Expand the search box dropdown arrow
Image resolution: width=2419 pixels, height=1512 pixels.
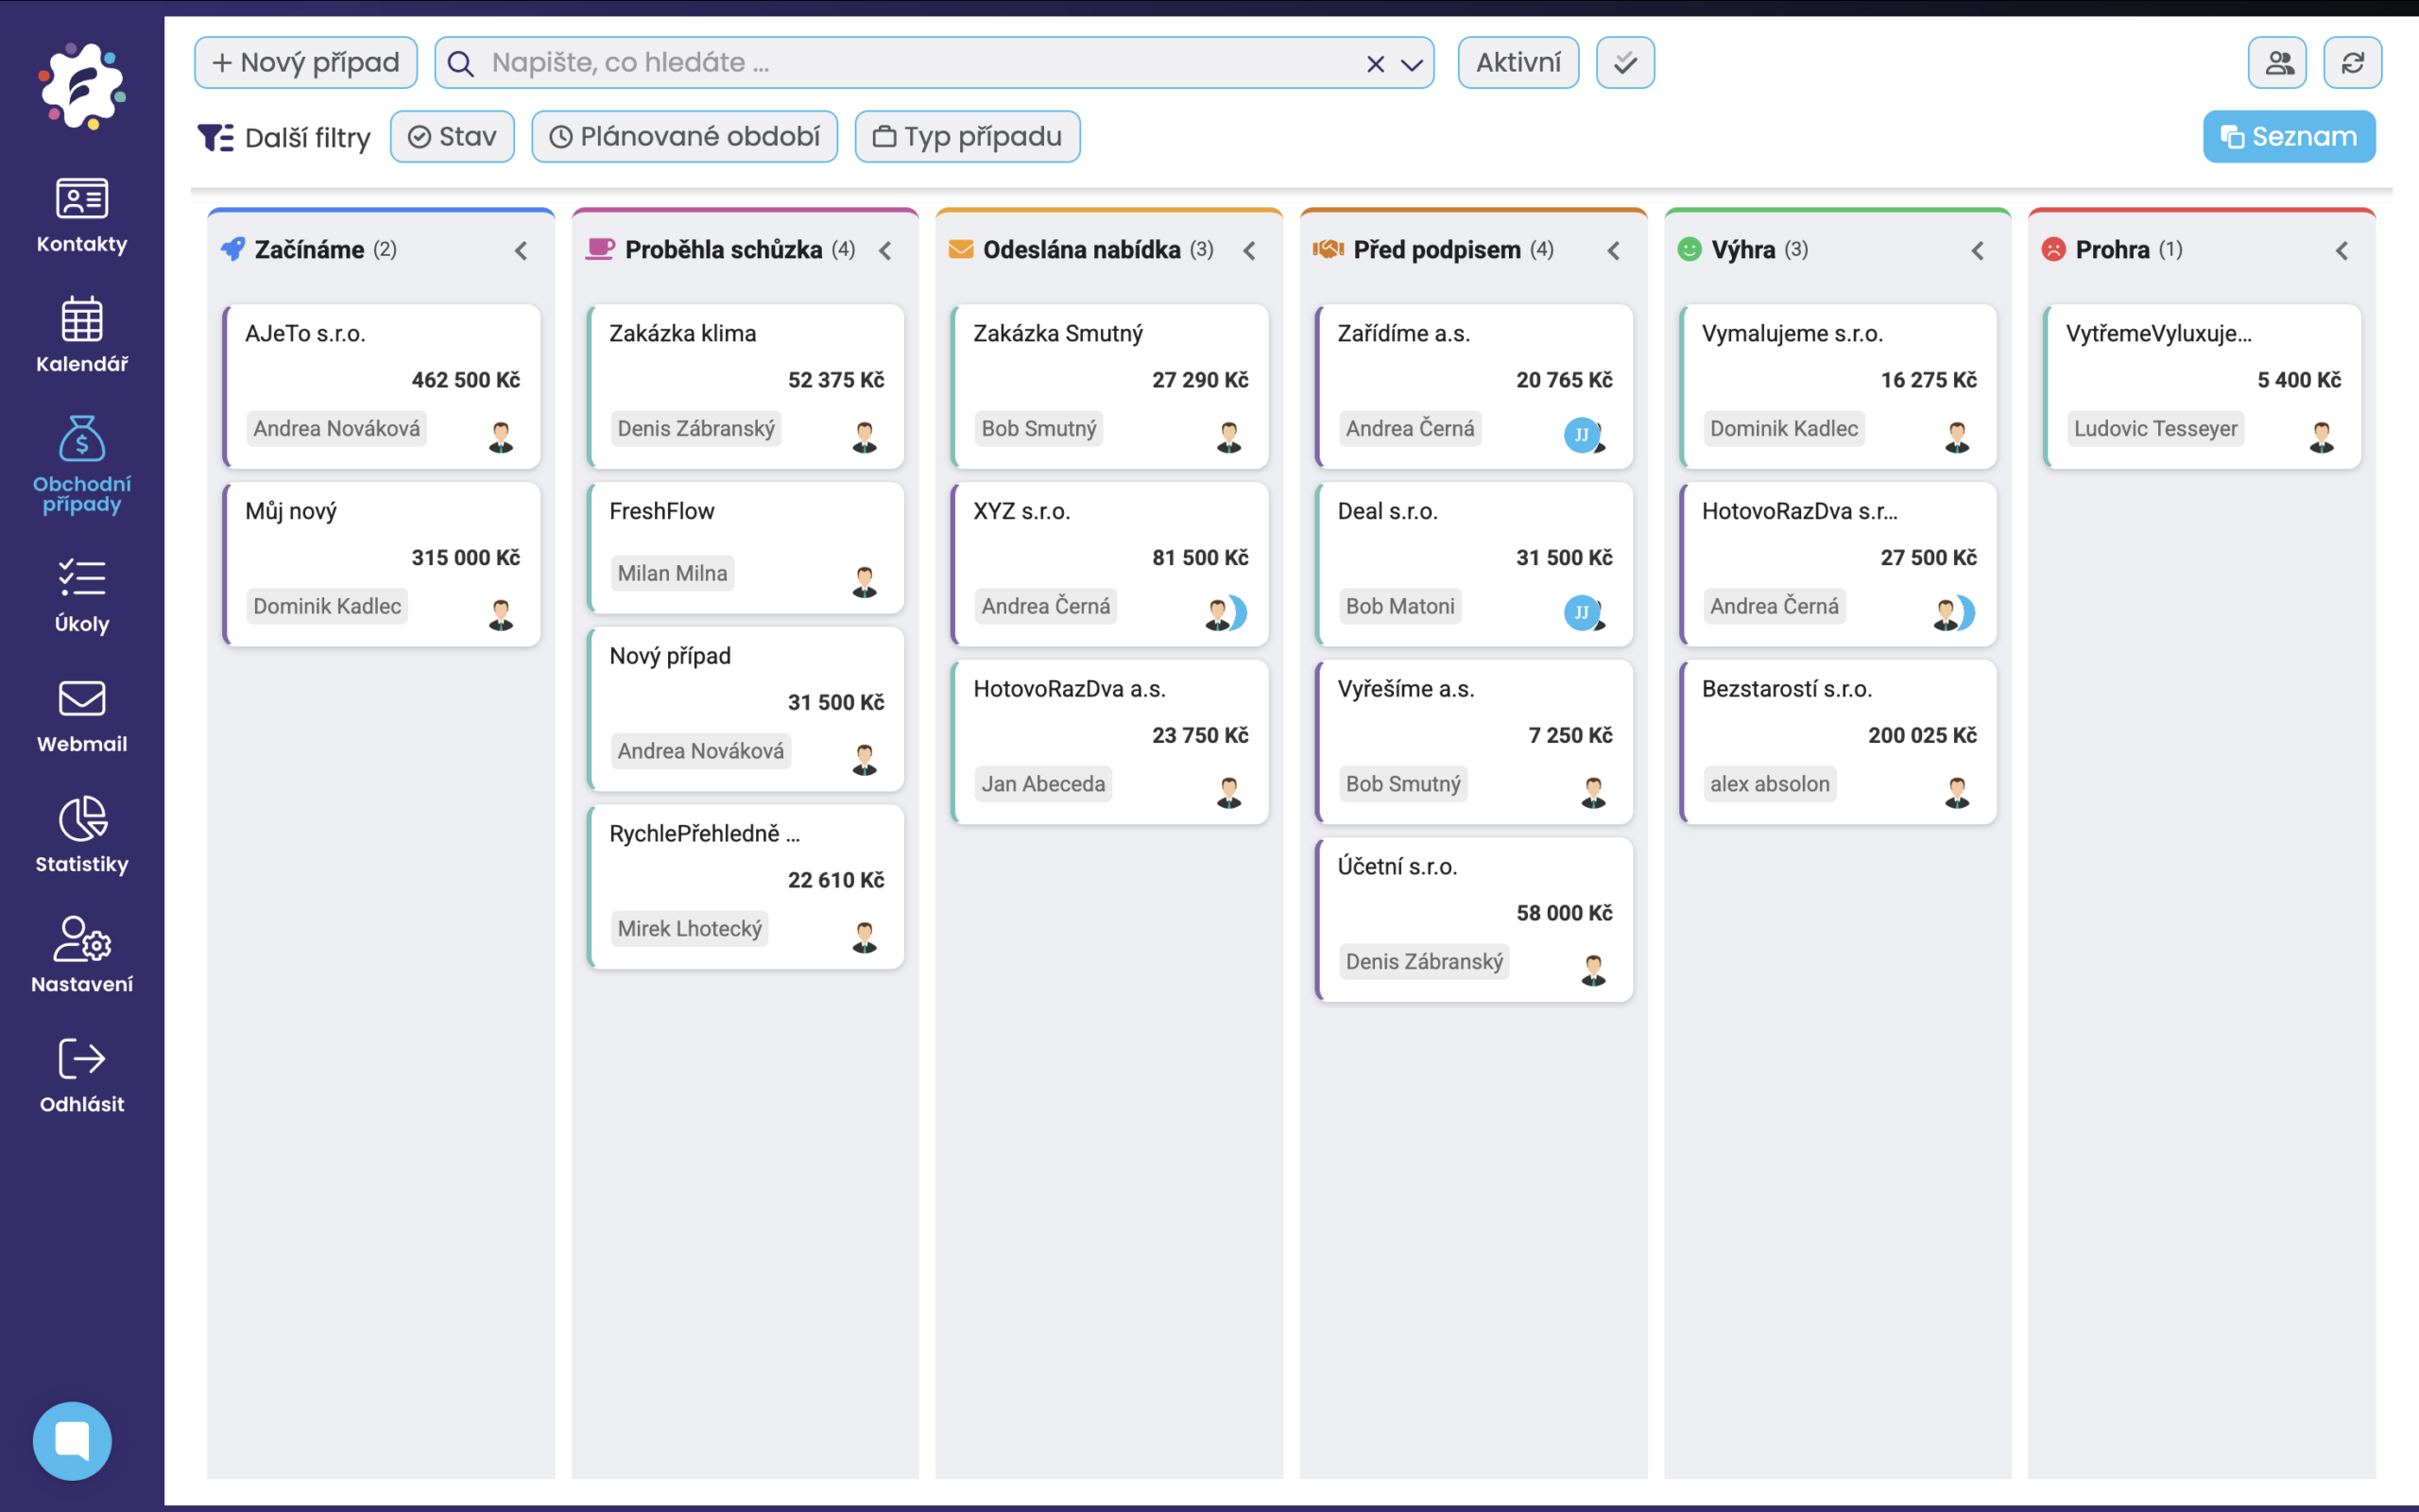pos(1412,65)
